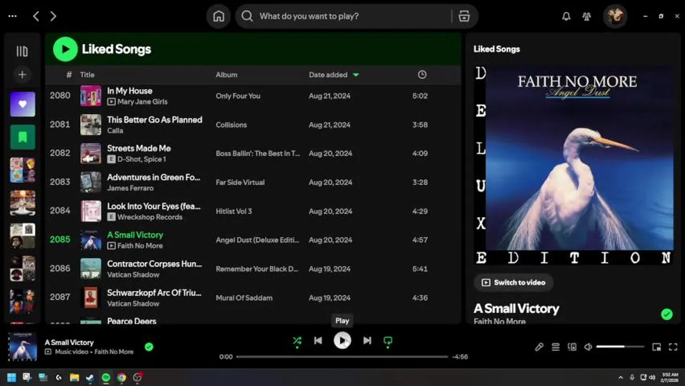Go forward with the right arrow
Screen dimensions: 685x386
click(x=53, y=16)
